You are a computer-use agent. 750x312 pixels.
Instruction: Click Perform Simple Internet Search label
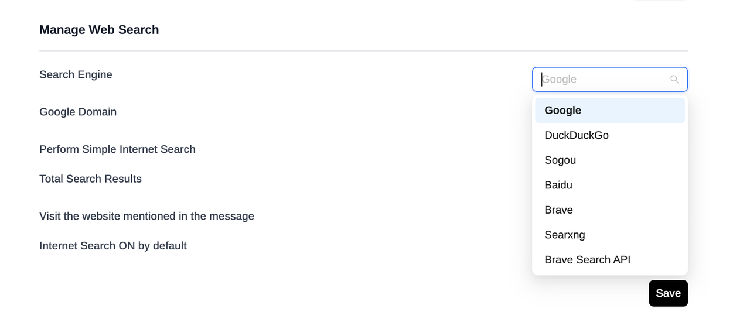117,149
